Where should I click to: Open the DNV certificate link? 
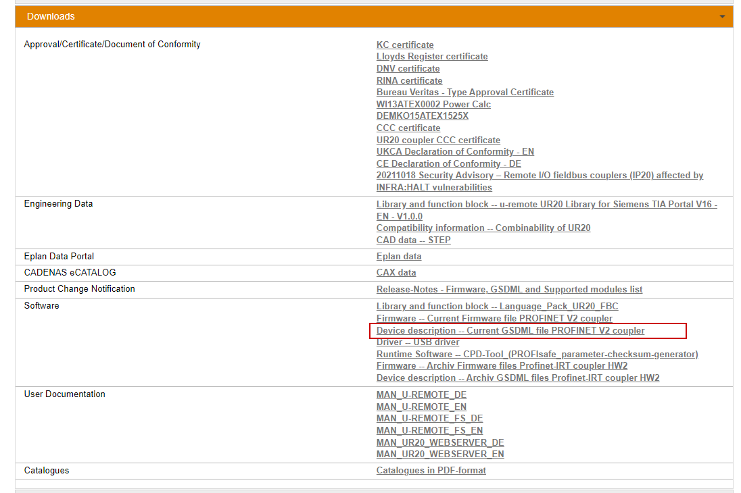click(x=408, y=68)
